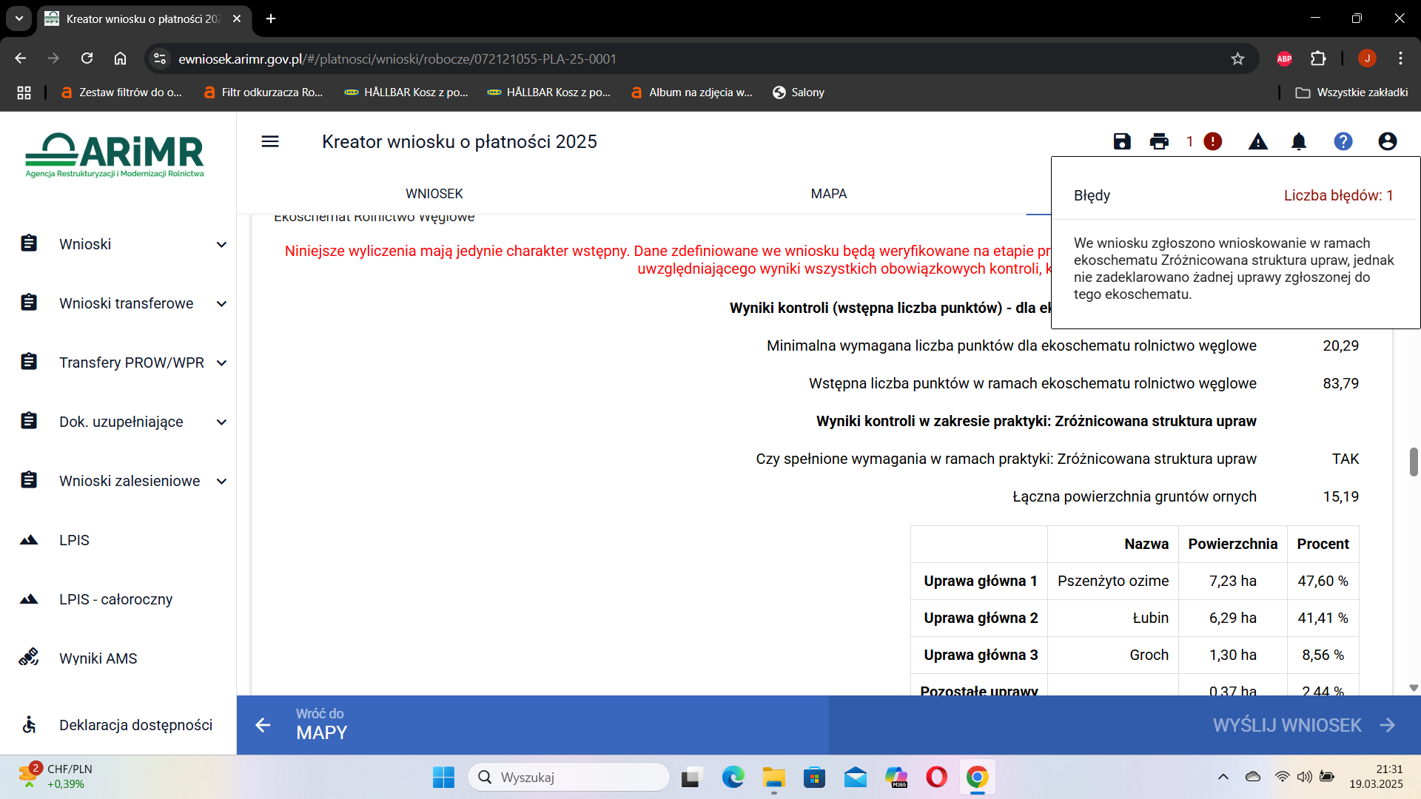Open the browser extensions puzzle icon

click(x=1318, y=58)
